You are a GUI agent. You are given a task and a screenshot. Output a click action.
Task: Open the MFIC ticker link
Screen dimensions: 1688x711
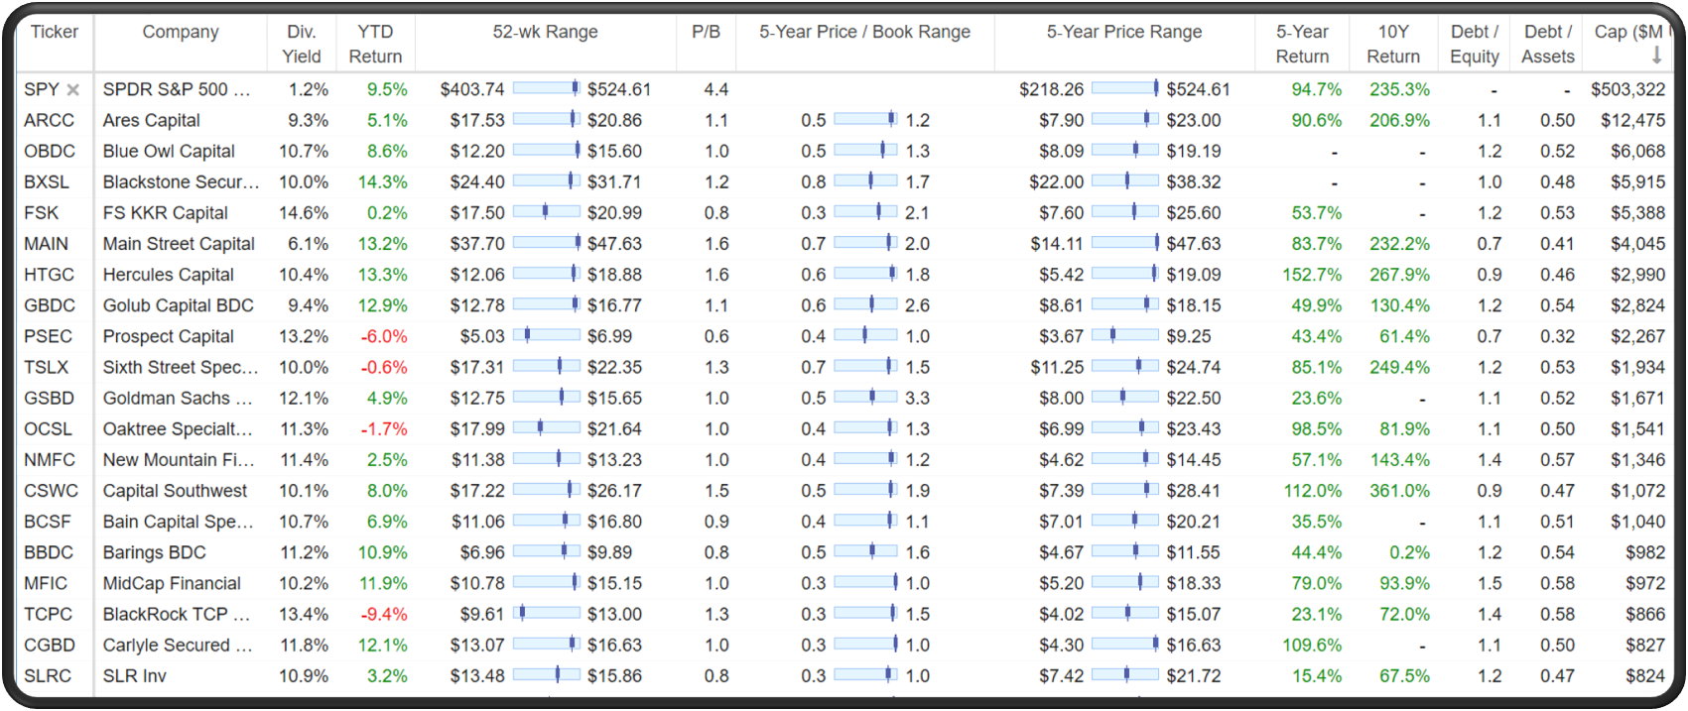coord(46,583)
